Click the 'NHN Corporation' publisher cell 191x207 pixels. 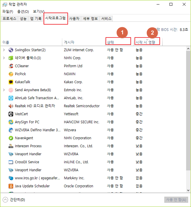pyautogui.click(x=78, y=138)
